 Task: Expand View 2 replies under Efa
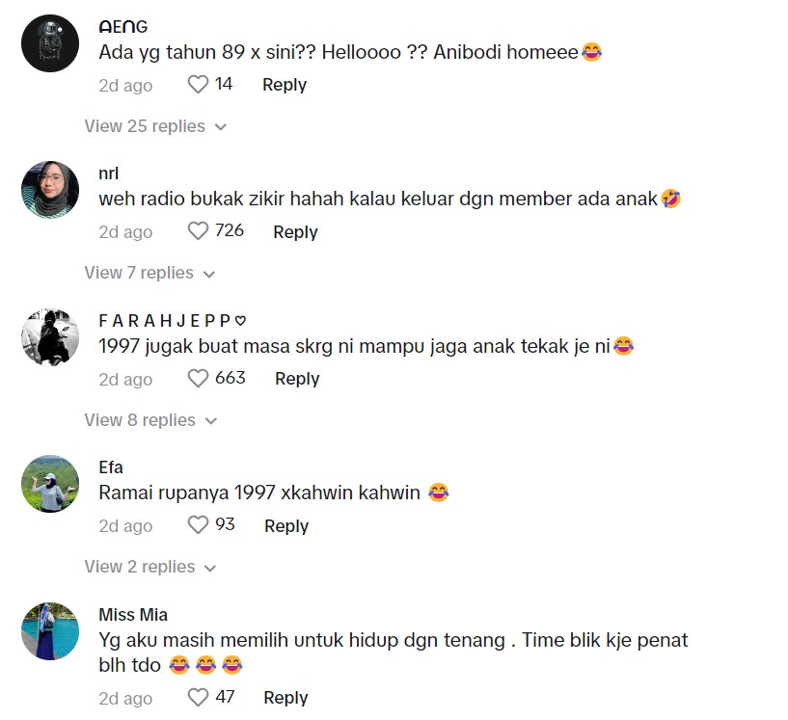[150, 567]
